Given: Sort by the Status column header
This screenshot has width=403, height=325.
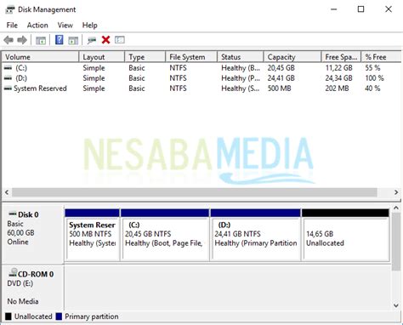Looking at the screenshot, I should 241,57.
